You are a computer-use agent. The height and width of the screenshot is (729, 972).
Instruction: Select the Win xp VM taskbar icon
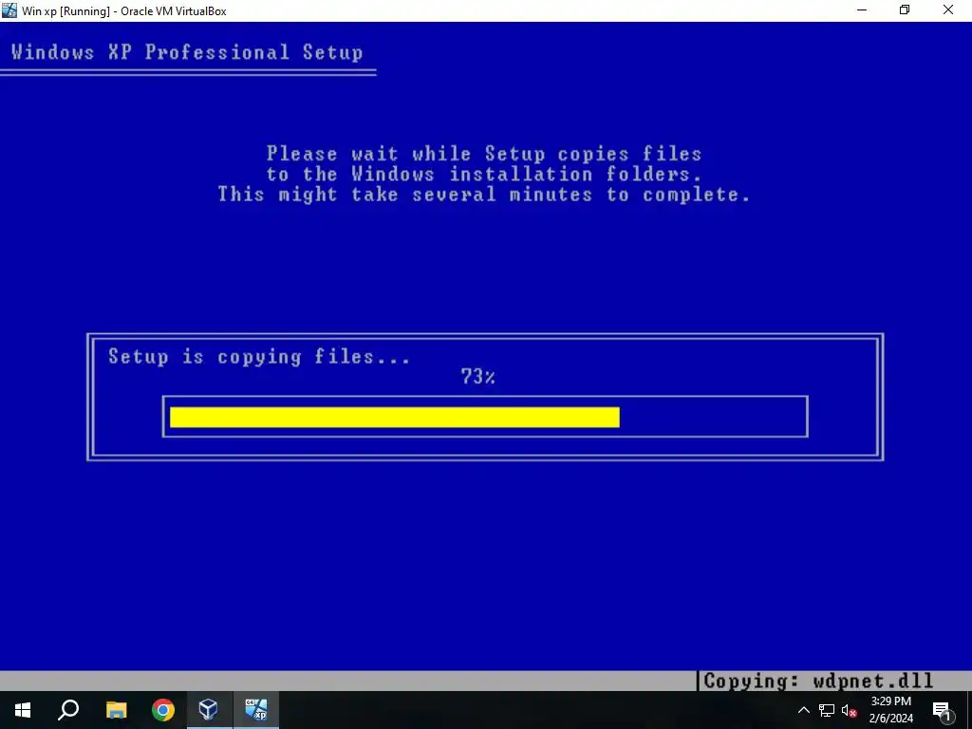(256, 710)
